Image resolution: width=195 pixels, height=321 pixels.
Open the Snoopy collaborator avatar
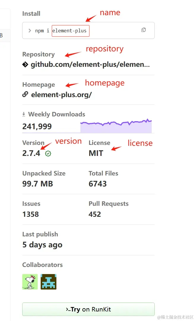(x=30, y=282)
